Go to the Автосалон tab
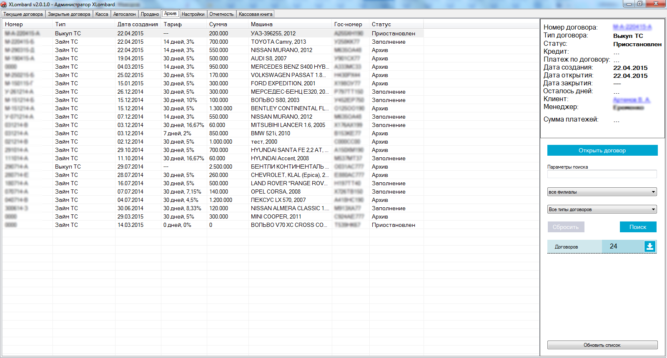 (x=125, y=14)
